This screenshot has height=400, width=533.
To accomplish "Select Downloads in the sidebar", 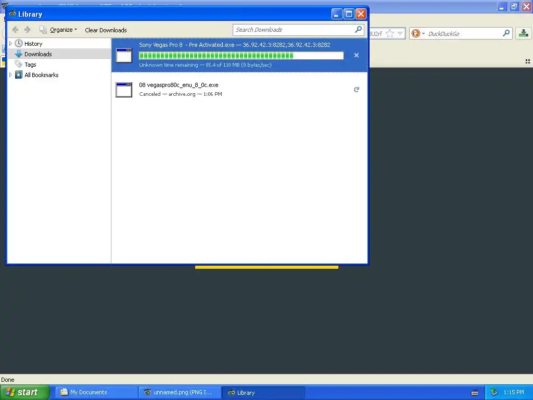I will 38,54.
